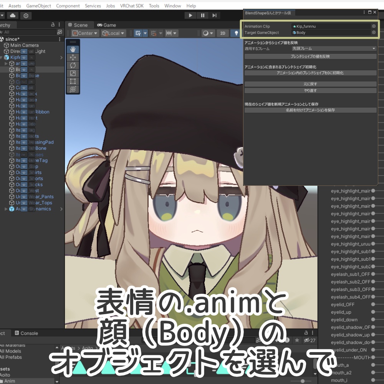Viewport: 384px width, 384px height.
Task: Toggle the Hierarchy panel lock
Action: [x=53, y=25]
